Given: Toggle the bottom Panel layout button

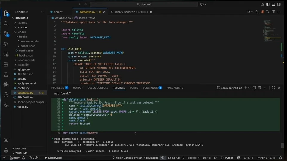Looking at the screenshot, I should point(274,4).
